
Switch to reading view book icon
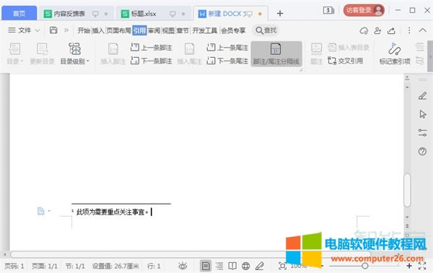click(x=232, y=266)
